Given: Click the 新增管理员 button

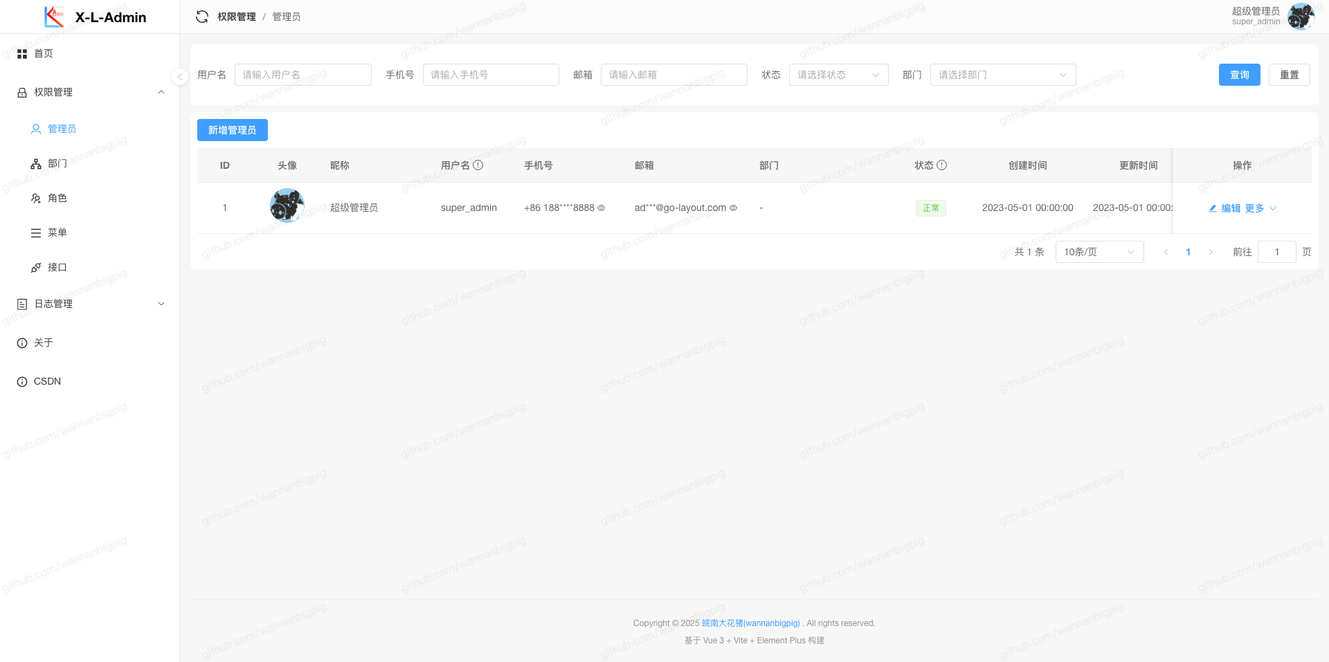Looking at the screenshot, I should pos(233,130).
